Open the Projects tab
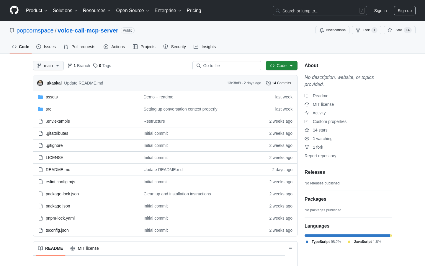This screenshot has height=266, width=425. pos(144,47)
